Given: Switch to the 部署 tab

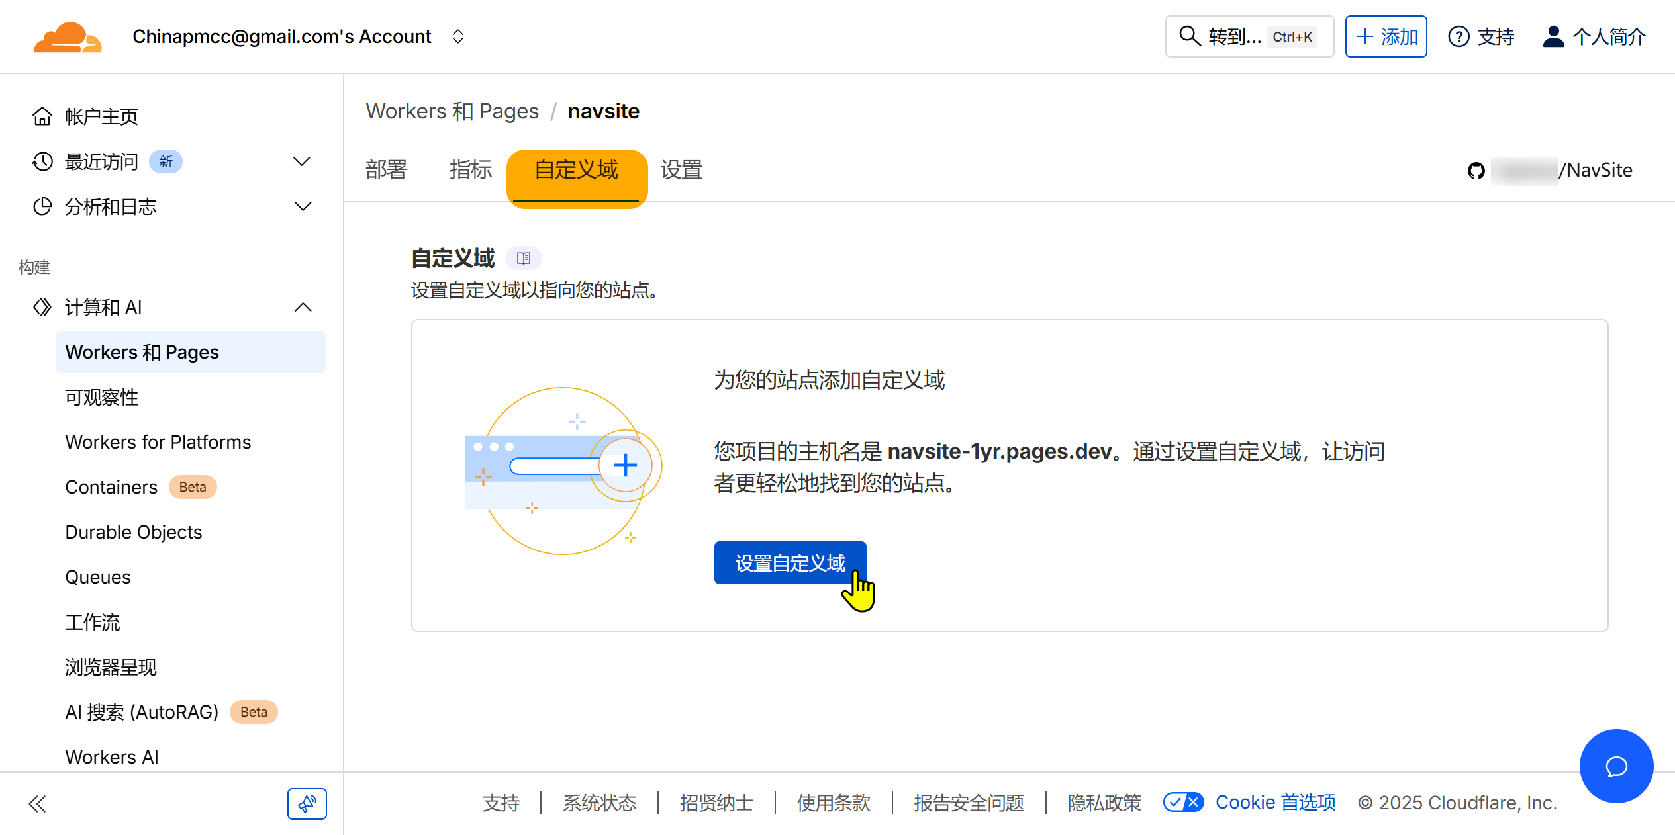Looking at the screenshot, I should (x=387, y=170).
